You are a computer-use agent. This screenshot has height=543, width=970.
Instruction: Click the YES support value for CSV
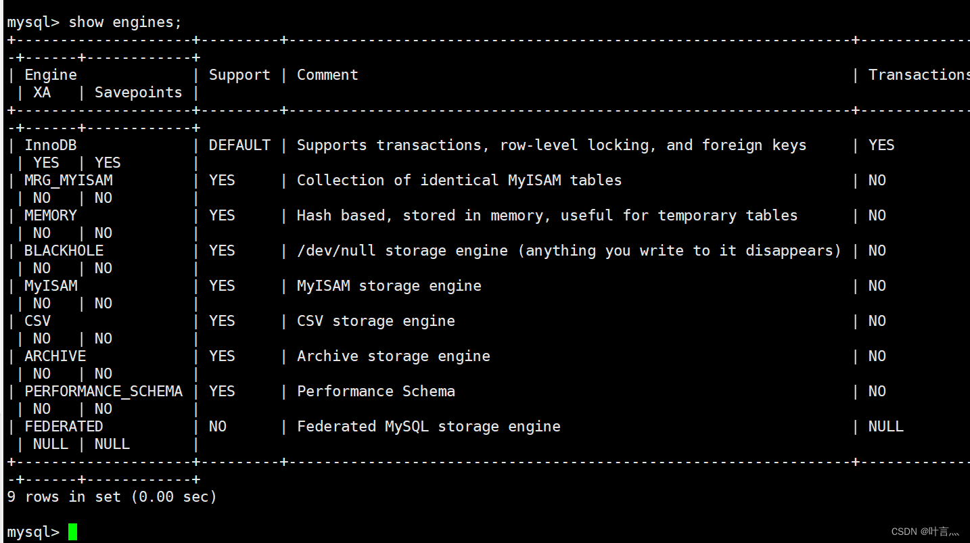[222, 321]
